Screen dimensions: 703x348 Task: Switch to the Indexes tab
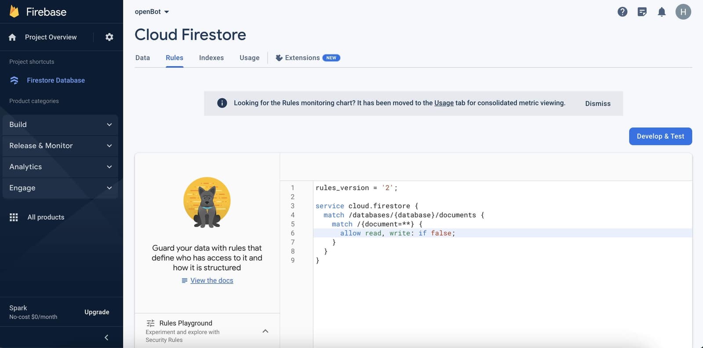pos(211,58)
